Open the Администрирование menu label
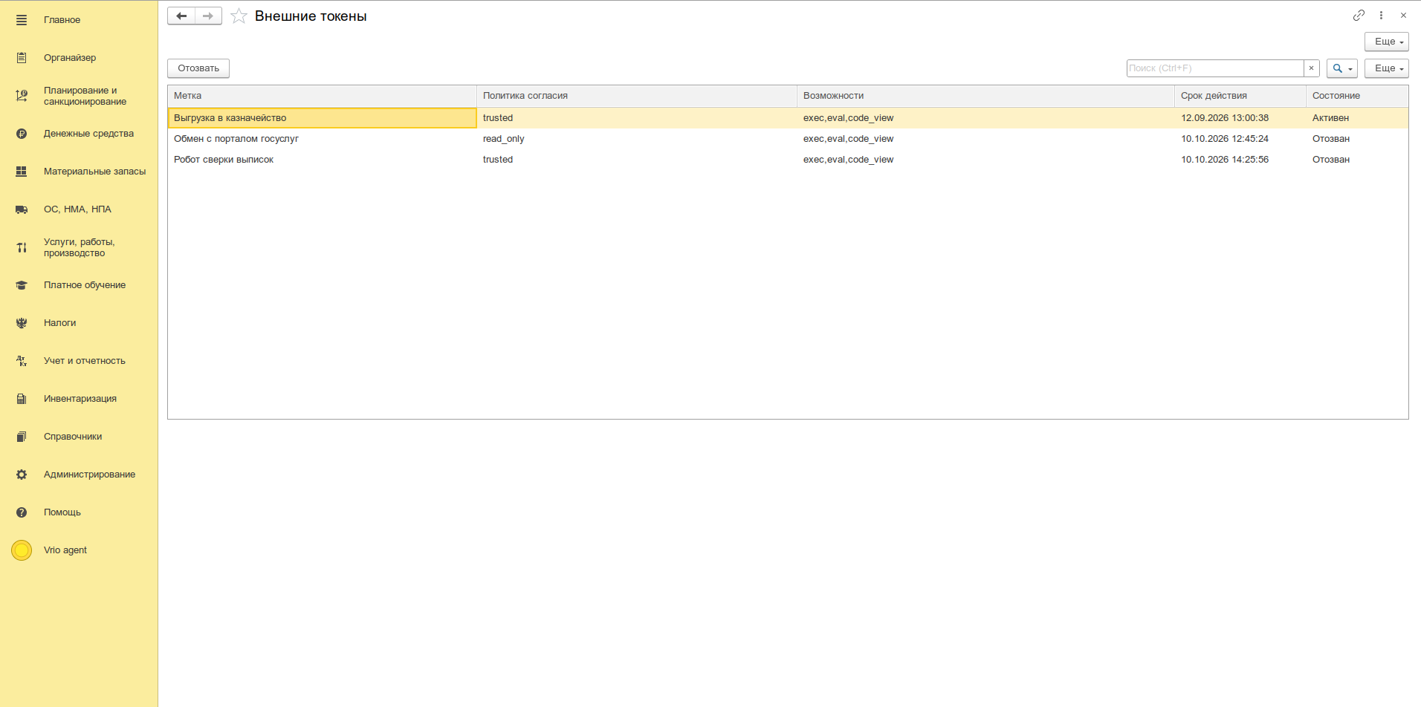Viewport: 1421px width, 707px height. (x=89, y=475)
